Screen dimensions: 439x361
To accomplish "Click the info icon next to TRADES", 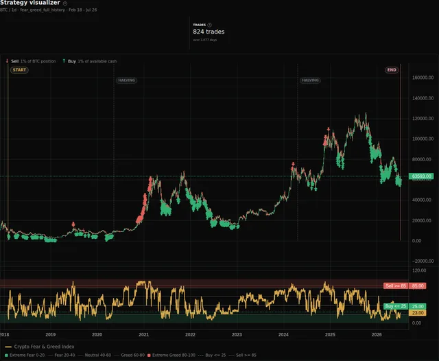I will click(209, 25).
